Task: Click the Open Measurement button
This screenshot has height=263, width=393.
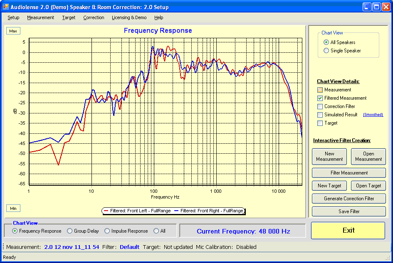Action: 368,157
